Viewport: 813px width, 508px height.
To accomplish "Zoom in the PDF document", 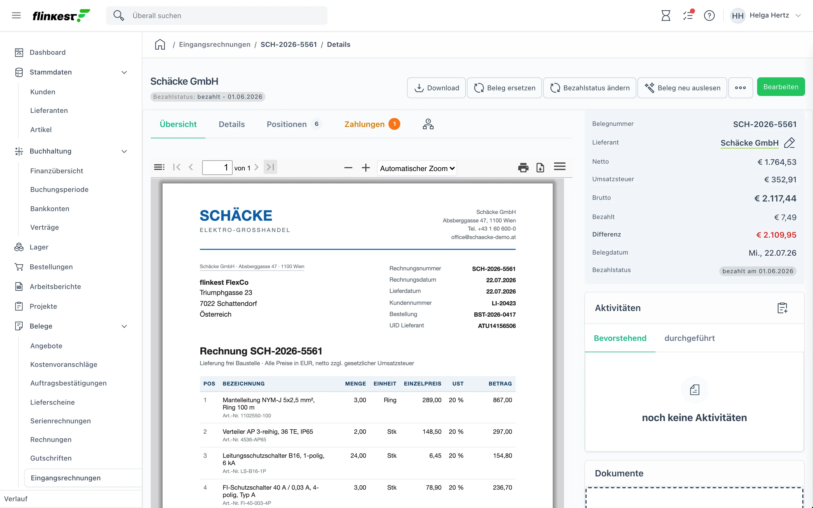I will click(366, 168).
